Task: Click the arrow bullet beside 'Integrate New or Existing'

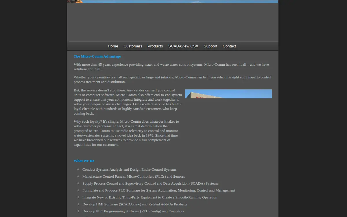Action: [78, 197]
